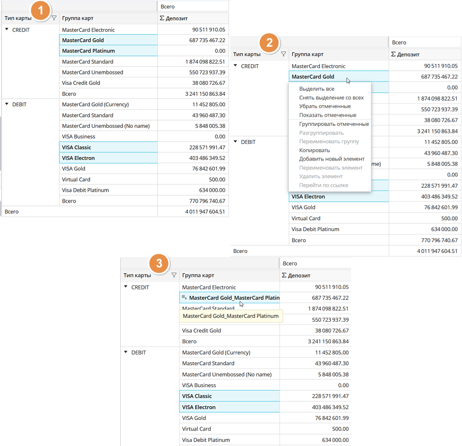Click the sigma icon in table 3 Депозит header

284,276
